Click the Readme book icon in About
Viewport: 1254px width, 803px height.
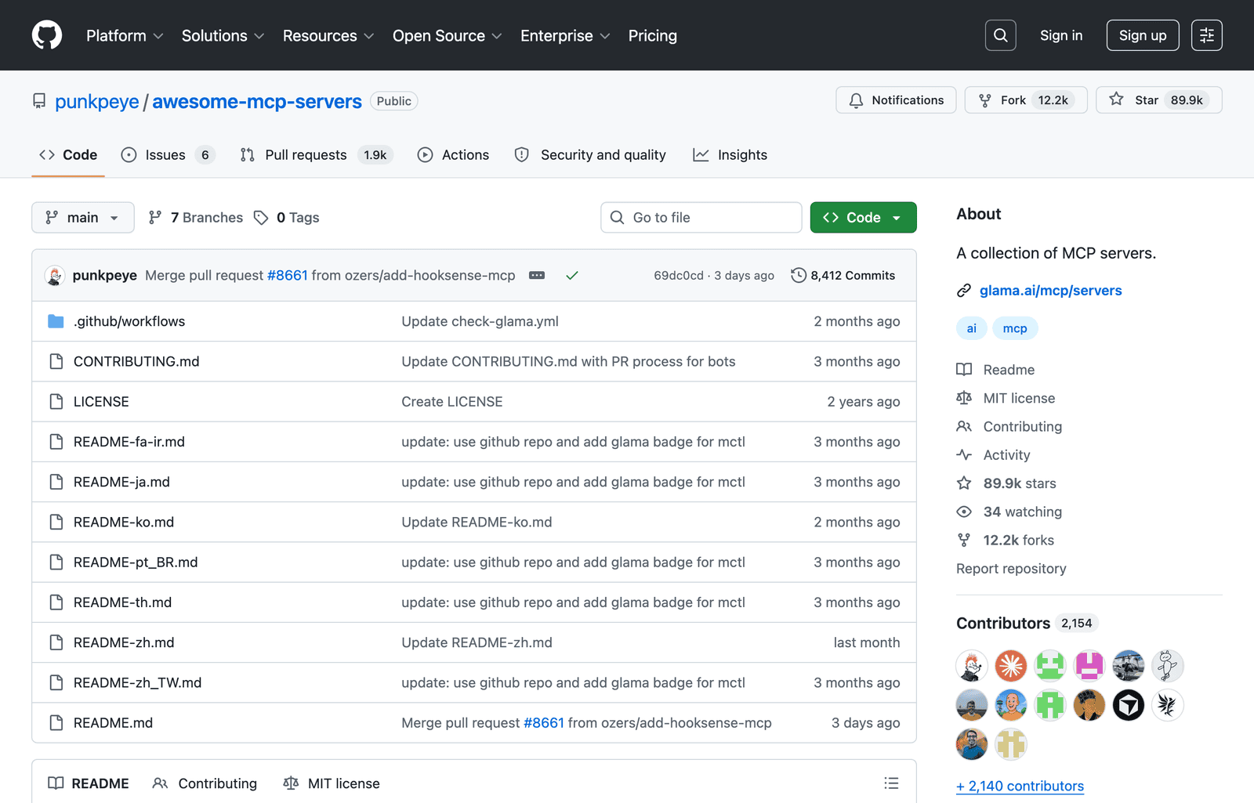[x=964, y=370]
